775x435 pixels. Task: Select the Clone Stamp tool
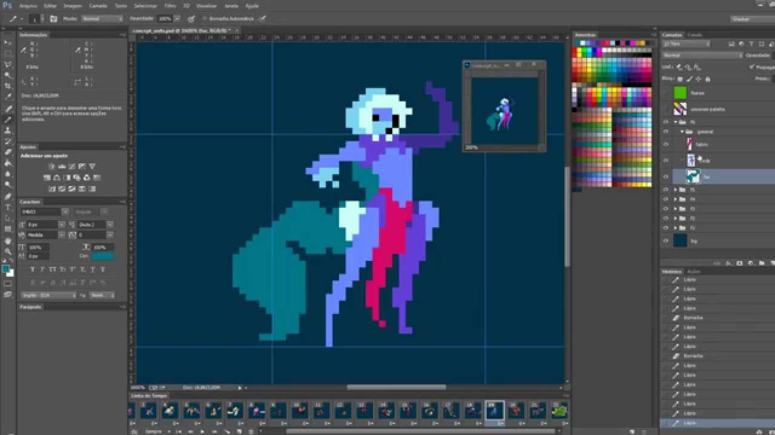point(8,130)
